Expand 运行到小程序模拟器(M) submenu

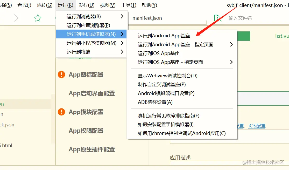(x=91, y=43)
